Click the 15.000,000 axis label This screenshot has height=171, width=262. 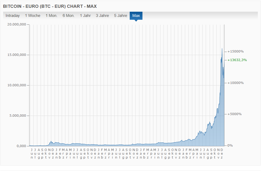17,55
